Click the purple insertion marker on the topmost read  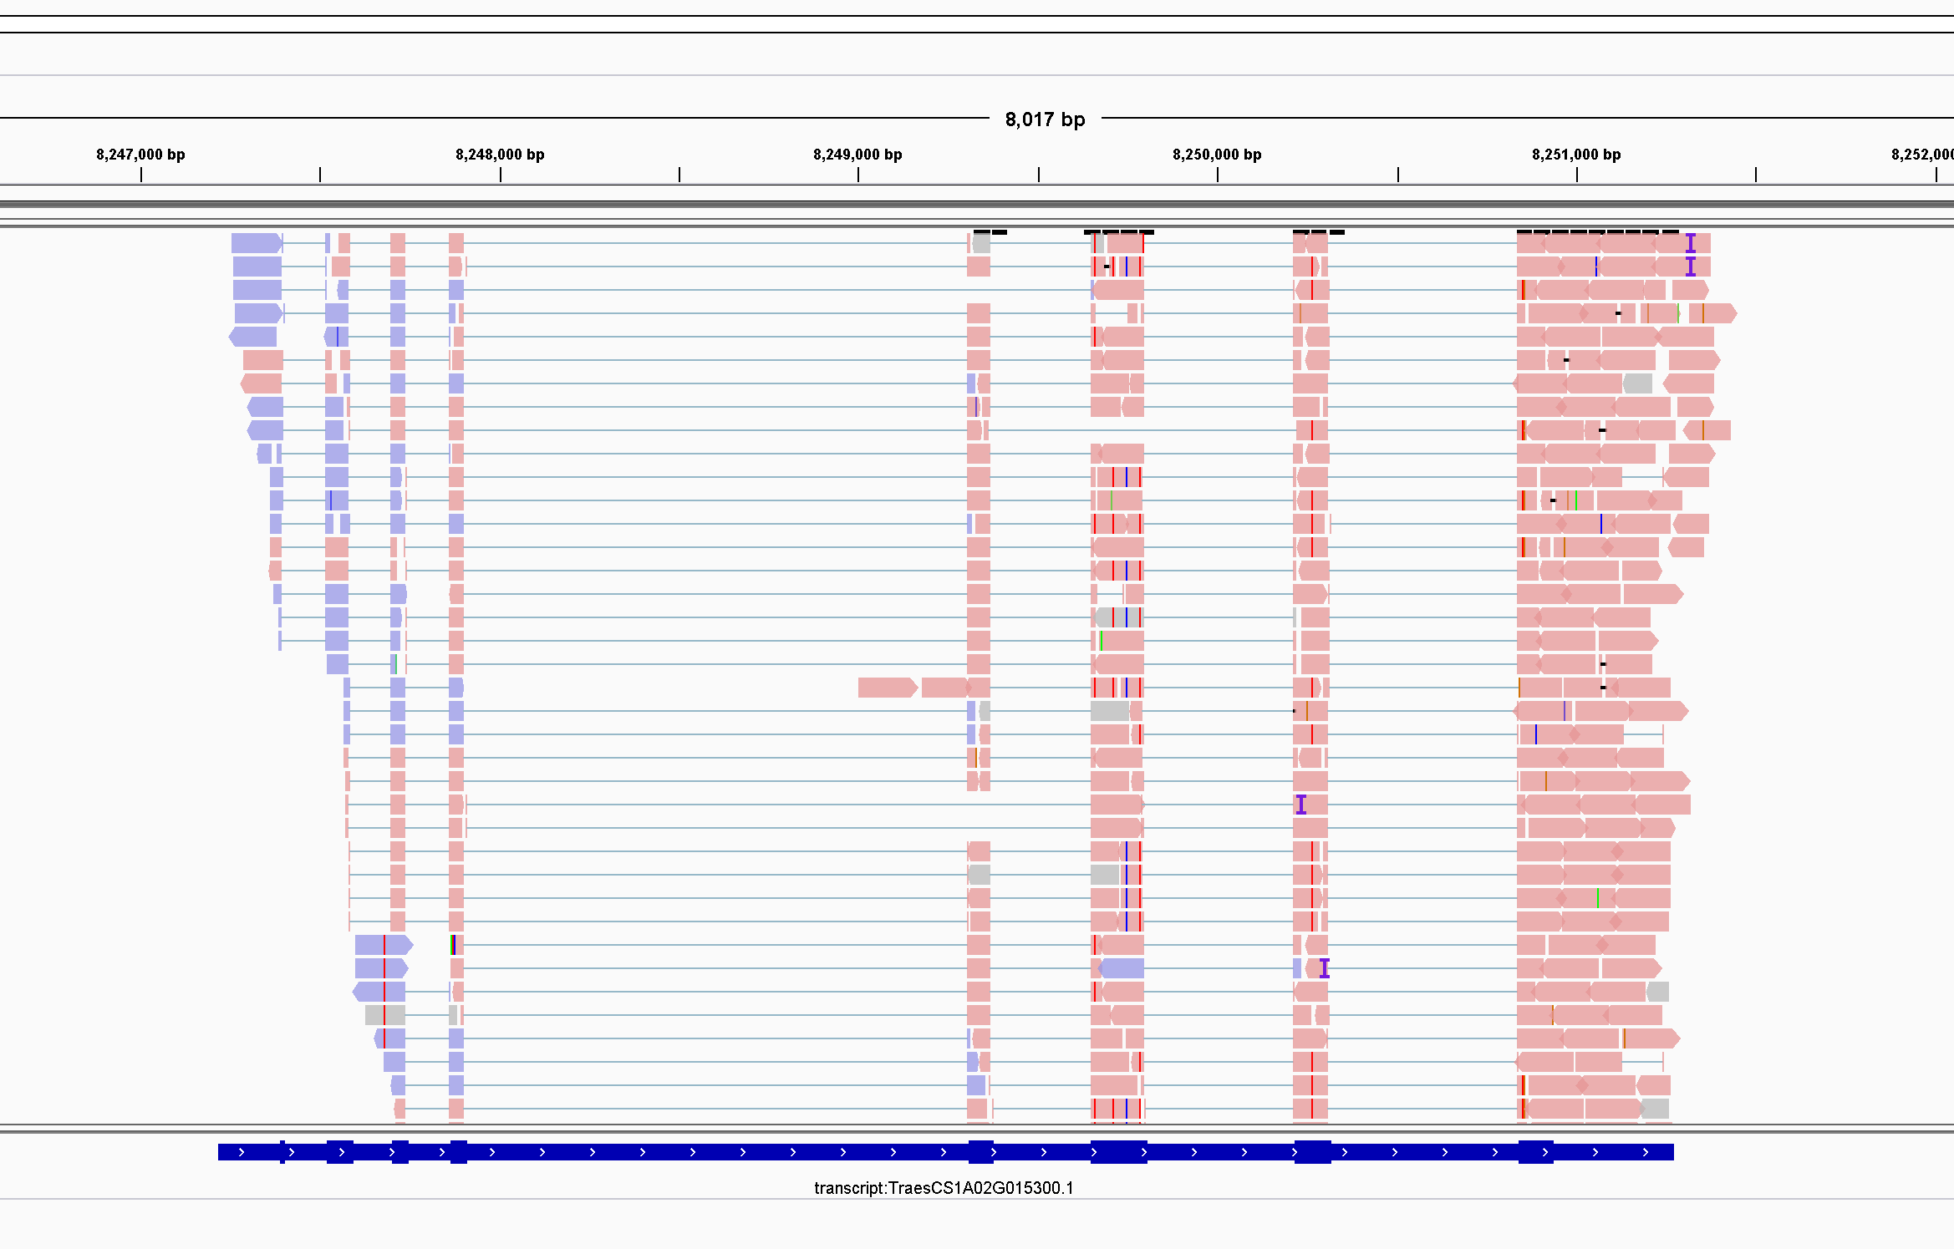(1690, 242)
